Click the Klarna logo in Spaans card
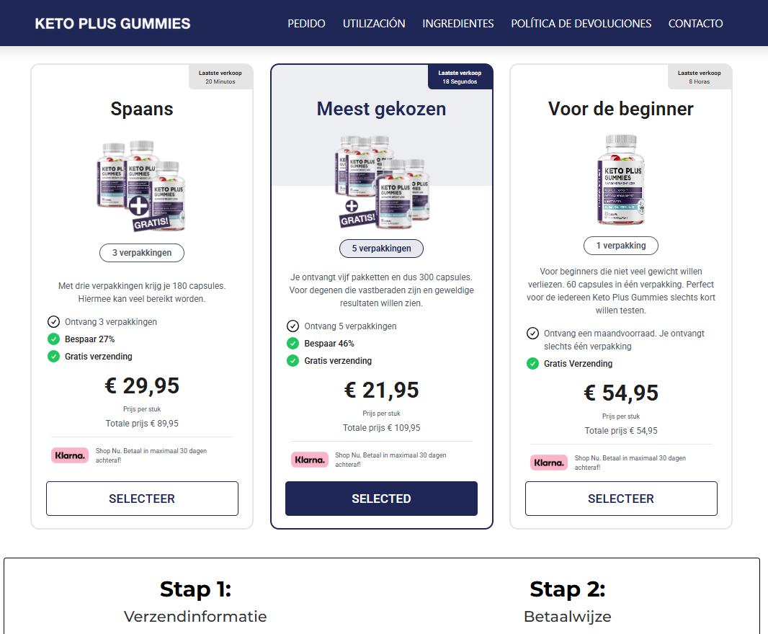Screen dimensions: 768x634 pyautogui.click(x=70, y=455)
